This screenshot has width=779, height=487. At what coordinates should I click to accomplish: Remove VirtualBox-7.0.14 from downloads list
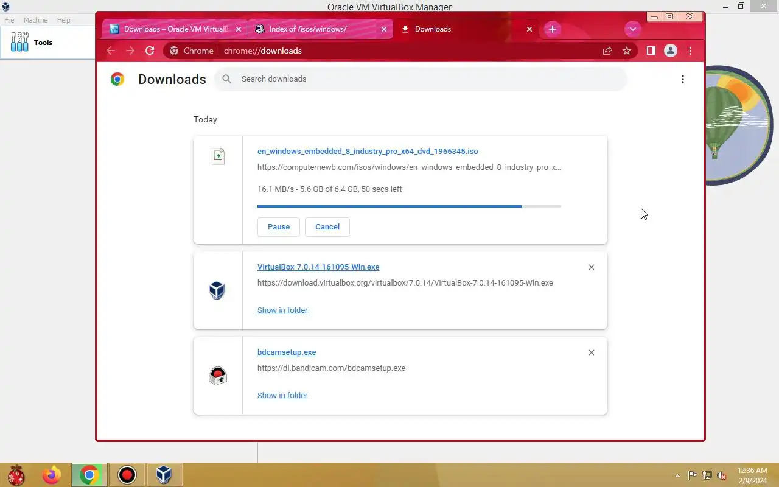click(592, 267)
